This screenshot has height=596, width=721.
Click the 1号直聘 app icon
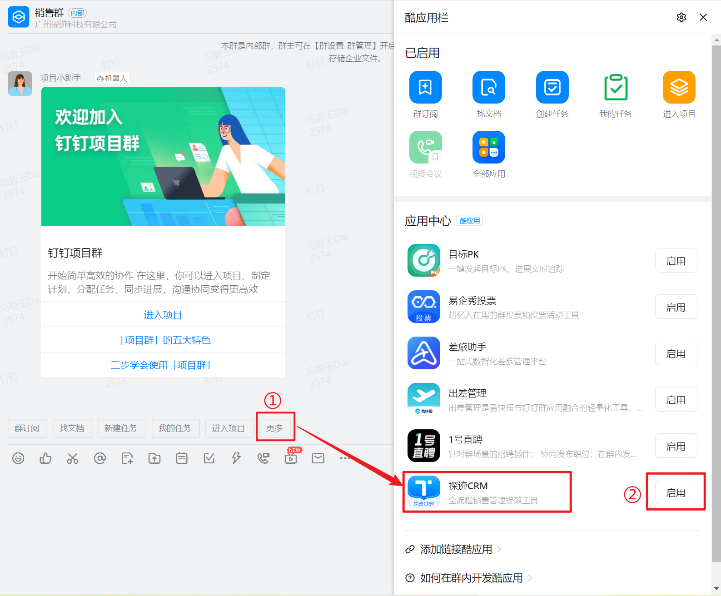[424, 446]
